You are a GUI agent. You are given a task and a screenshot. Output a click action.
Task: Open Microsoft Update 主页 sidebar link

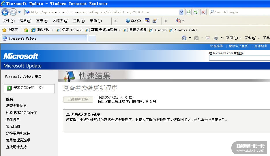tap(23, 76)
